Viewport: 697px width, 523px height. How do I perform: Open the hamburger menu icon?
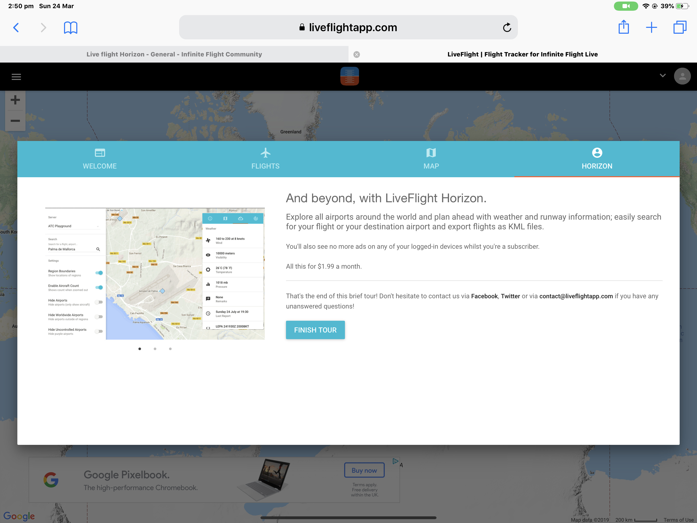coord(16,77)
